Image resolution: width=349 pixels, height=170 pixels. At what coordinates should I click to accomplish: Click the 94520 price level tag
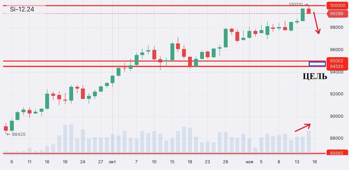[337, 67]
